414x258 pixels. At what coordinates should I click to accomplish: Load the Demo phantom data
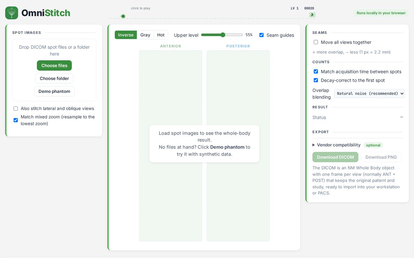click(54, 91)
